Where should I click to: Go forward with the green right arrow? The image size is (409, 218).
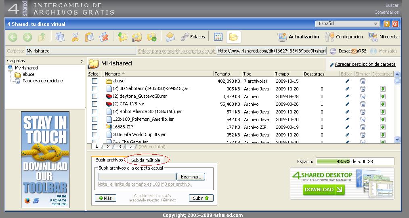(x=27, y=37)
